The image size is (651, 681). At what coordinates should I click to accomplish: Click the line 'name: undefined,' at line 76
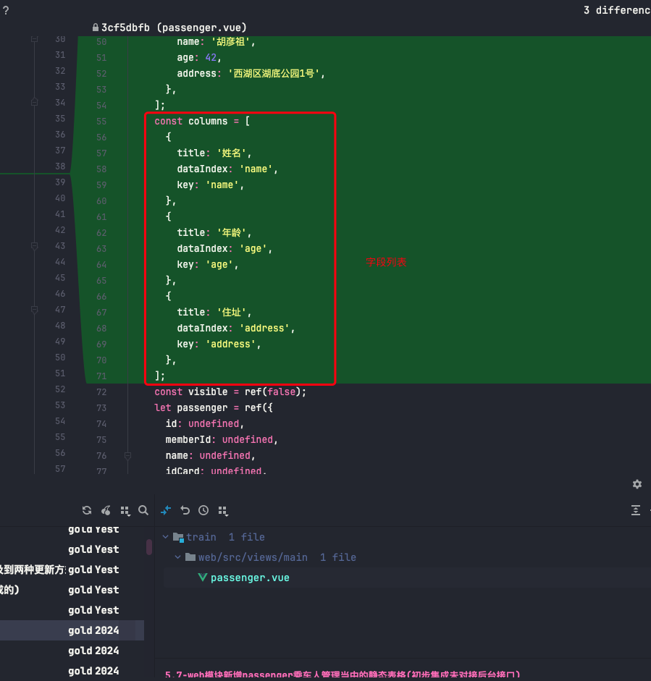point(210,456)
